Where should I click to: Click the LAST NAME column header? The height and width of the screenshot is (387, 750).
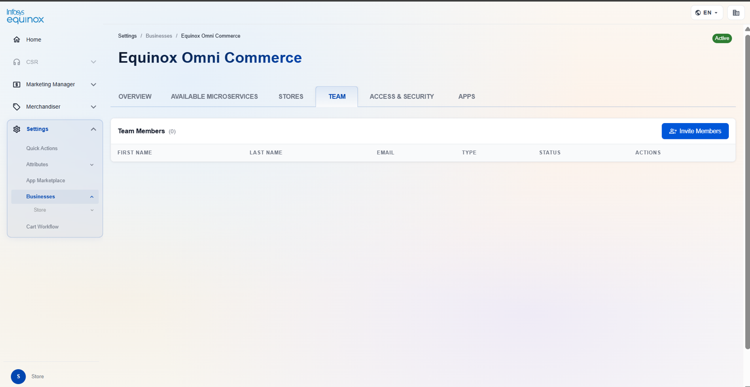click(x=266, y=153)
